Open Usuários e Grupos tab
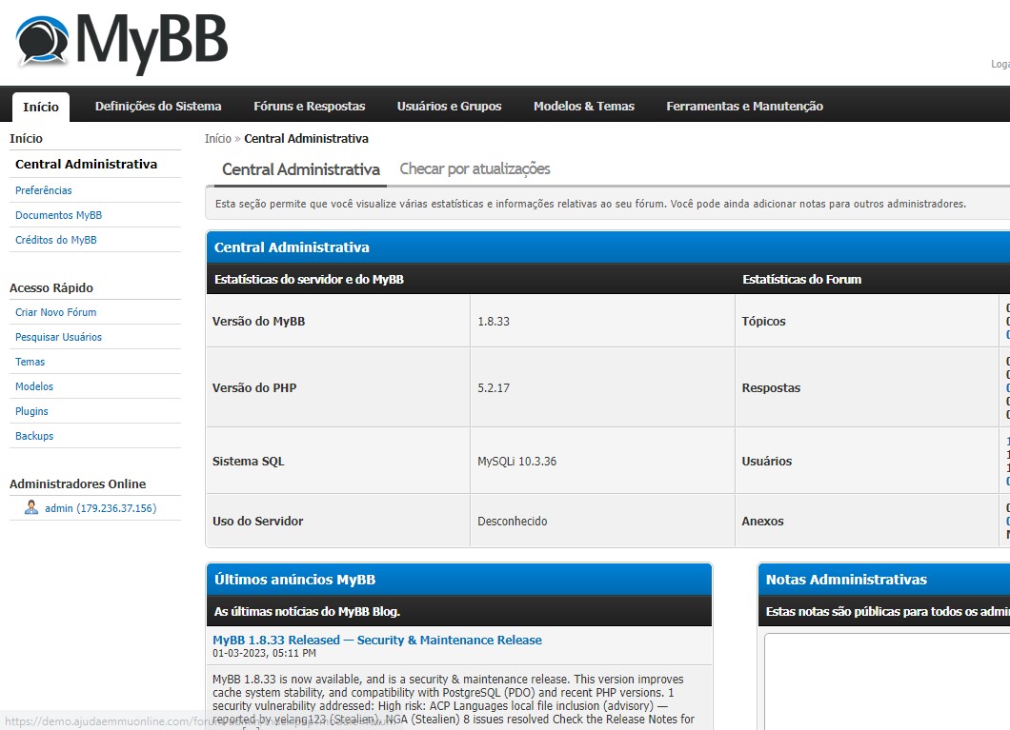 (x=449, y=107)
